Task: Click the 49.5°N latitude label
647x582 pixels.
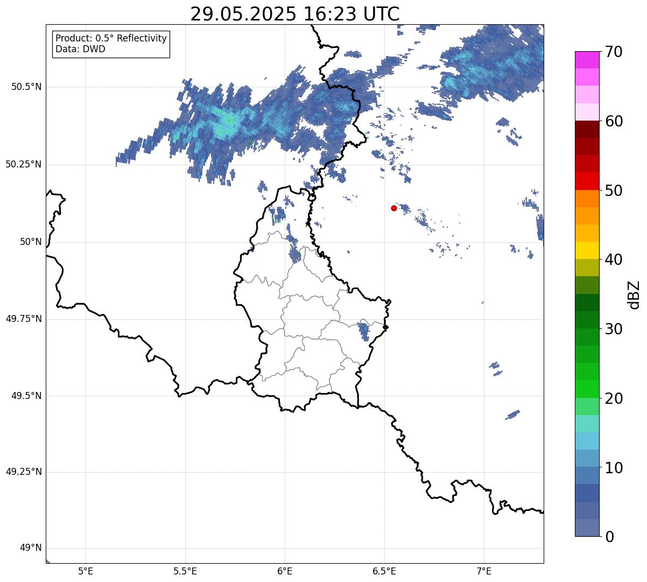Action: 26,396
